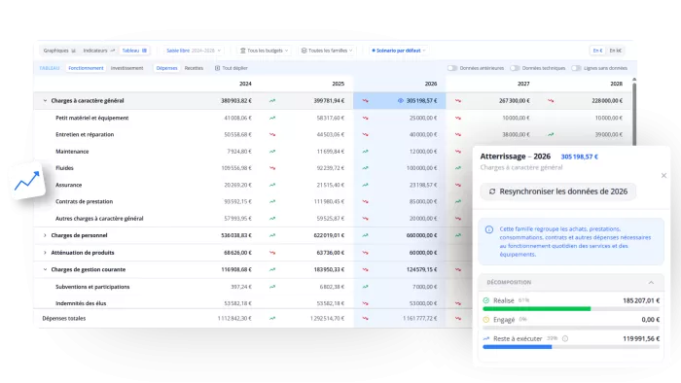Select the Tableau view tab

point(134,51)
